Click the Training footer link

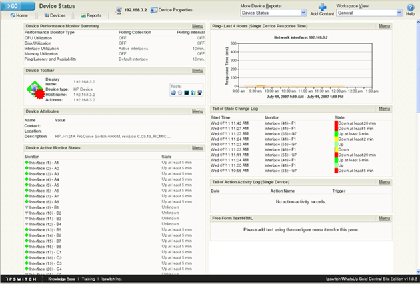(89, 279)
